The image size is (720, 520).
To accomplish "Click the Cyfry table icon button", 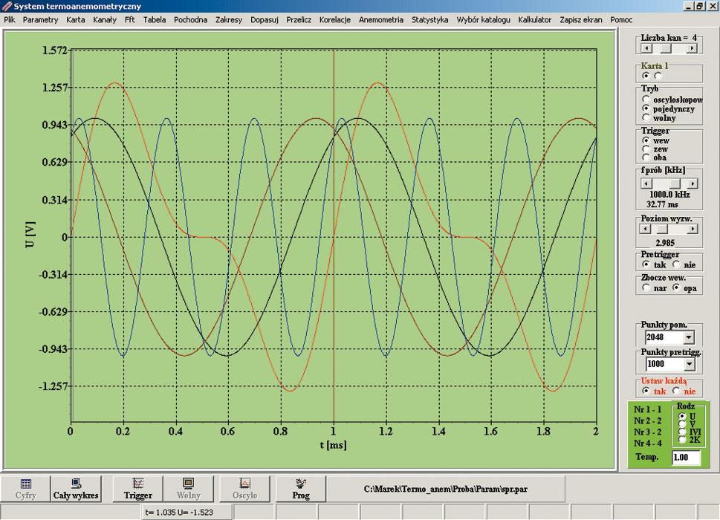I will (x=26, y=488).
